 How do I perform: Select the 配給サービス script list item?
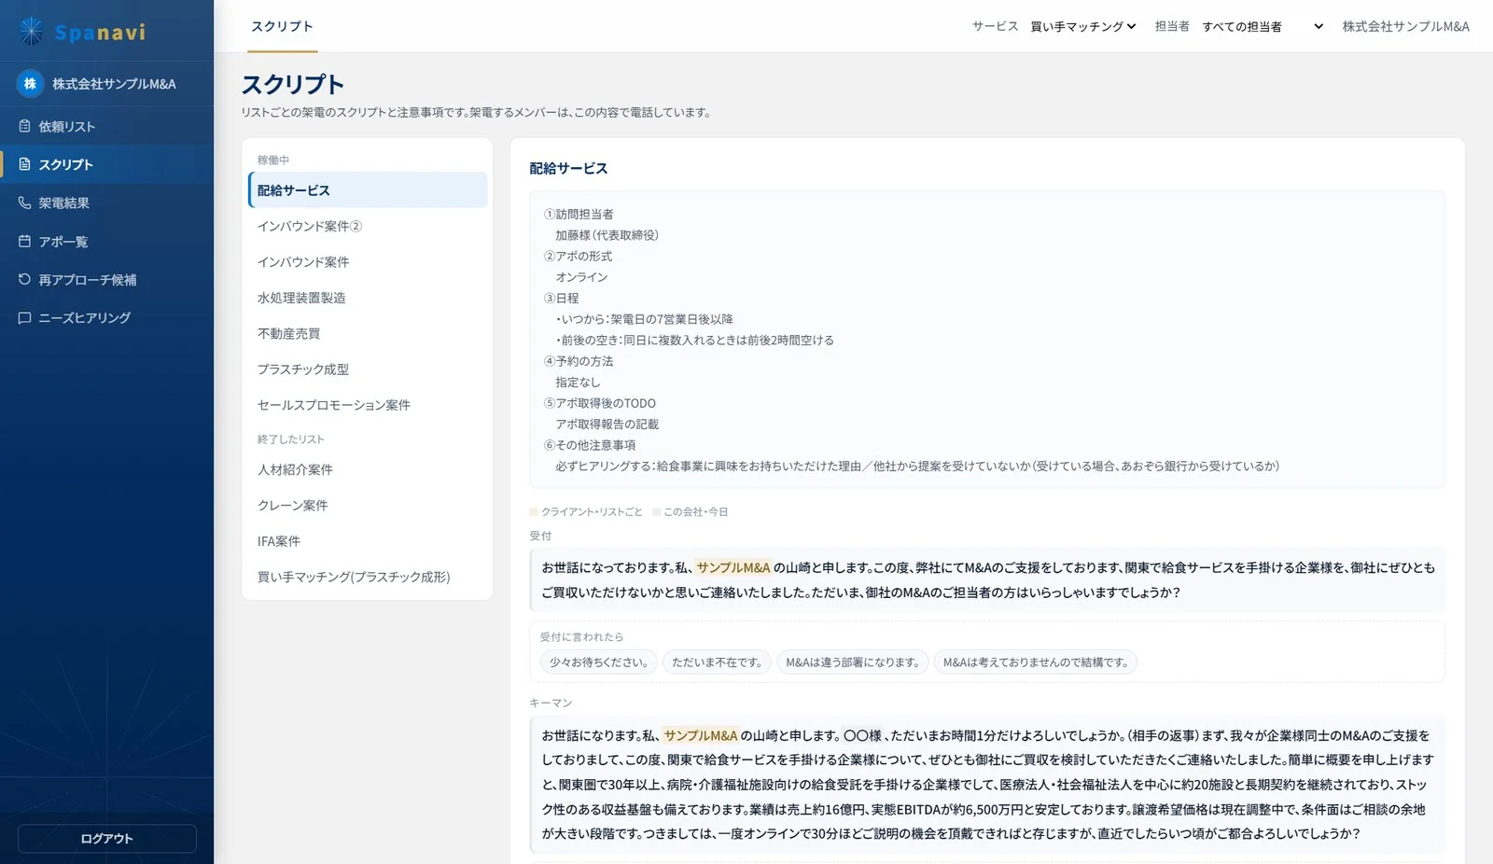(x=368, y=190)
